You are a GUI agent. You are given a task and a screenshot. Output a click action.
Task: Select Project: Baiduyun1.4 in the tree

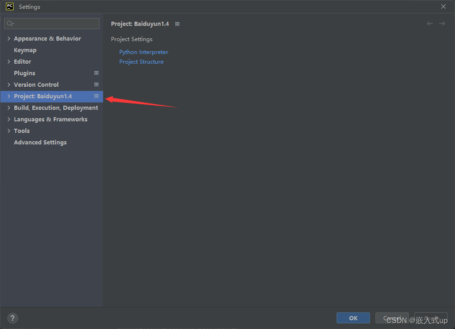point(43,96)
